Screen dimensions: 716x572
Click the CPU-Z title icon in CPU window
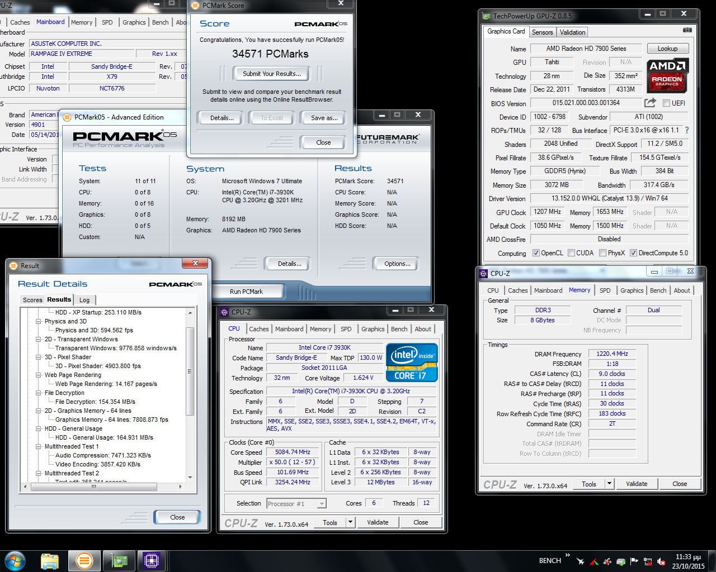[224, 312]
